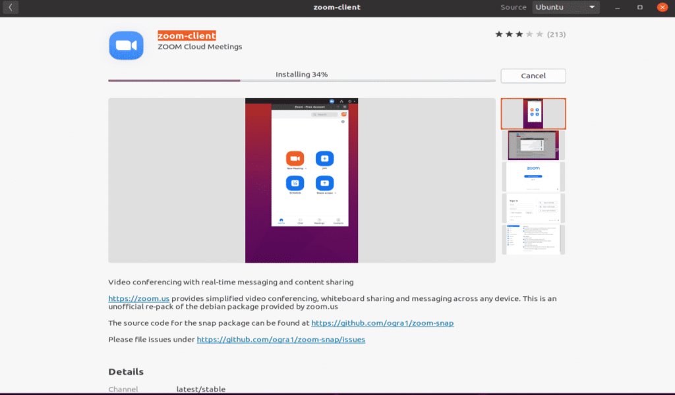675x395 pixels.
Task: Cancel the zoom-client installation
Action: pos(533,76)
